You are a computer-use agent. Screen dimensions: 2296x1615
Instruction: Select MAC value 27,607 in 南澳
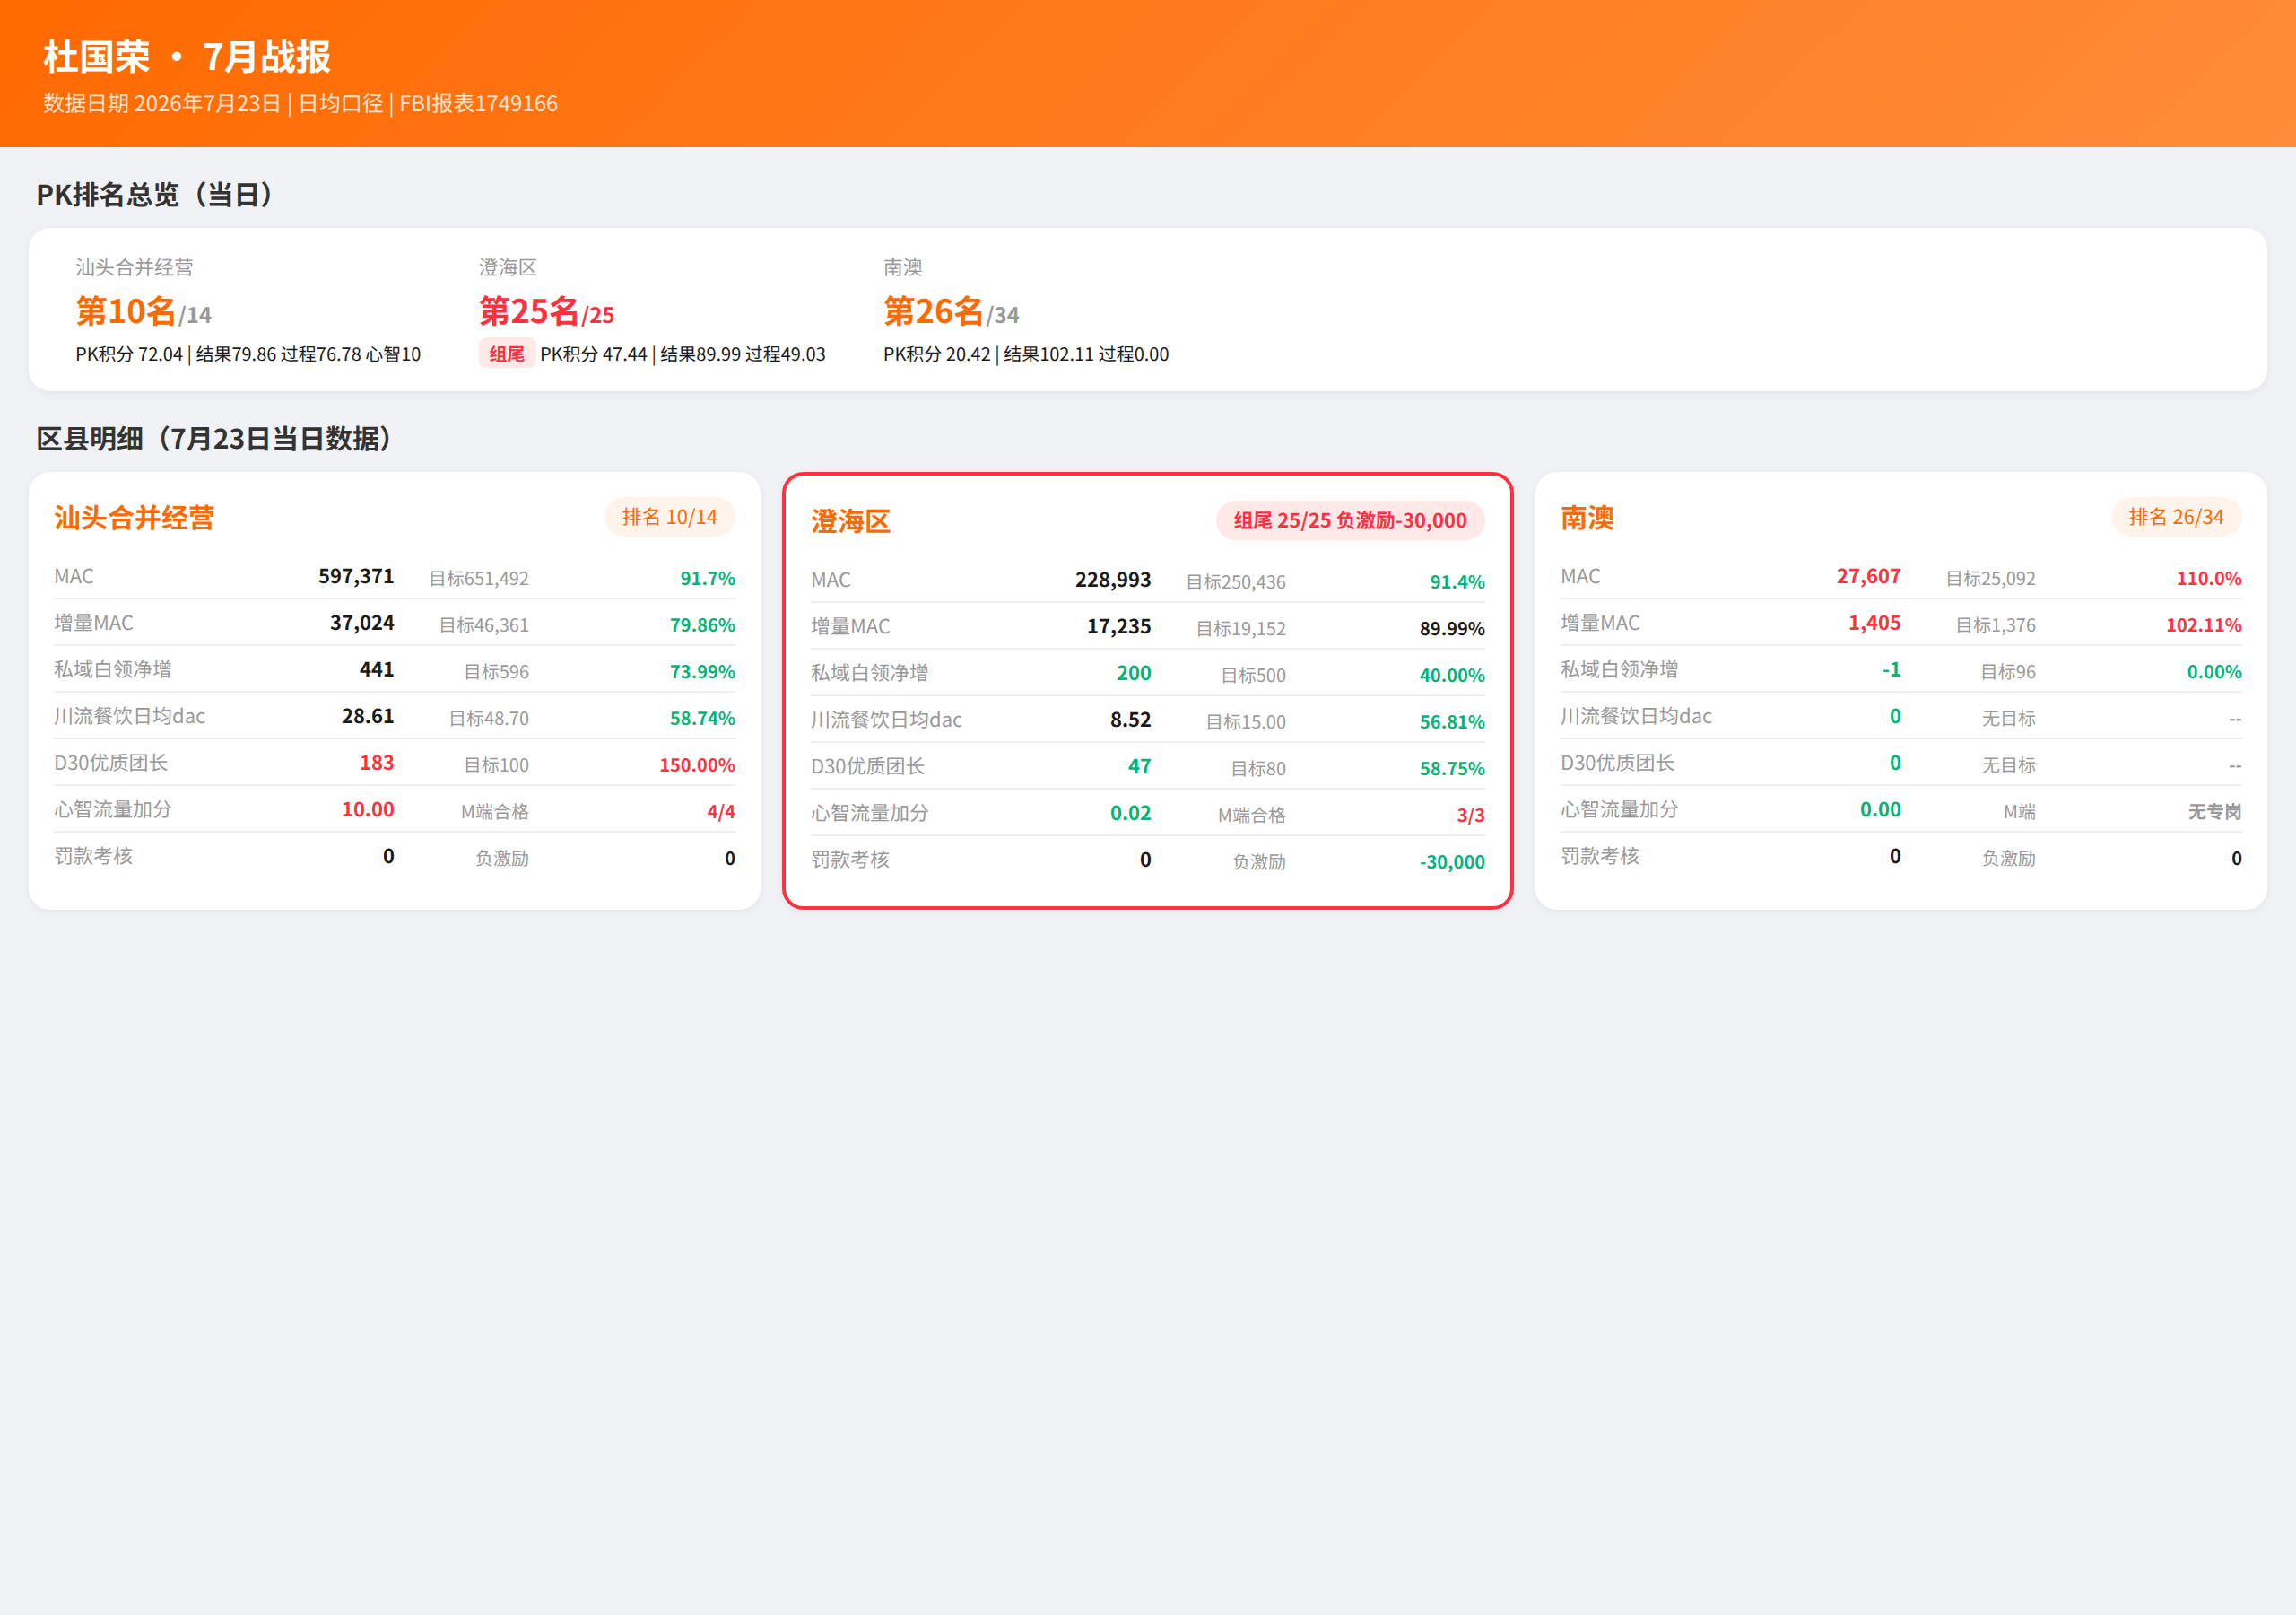pos(1868,576)
